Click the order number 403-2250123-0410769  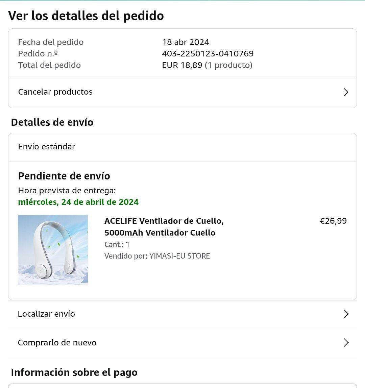(x=208, y=53)
